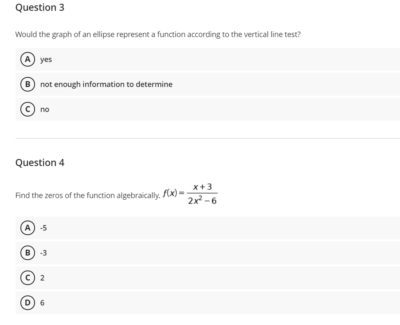Click the vertical line test question text

[x=157, y=35]
